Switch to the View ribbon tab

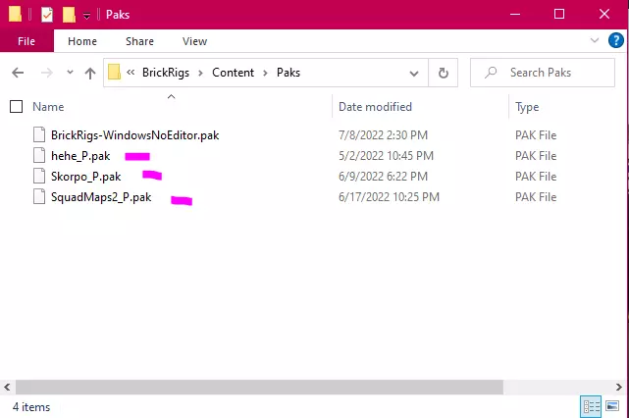194,41
